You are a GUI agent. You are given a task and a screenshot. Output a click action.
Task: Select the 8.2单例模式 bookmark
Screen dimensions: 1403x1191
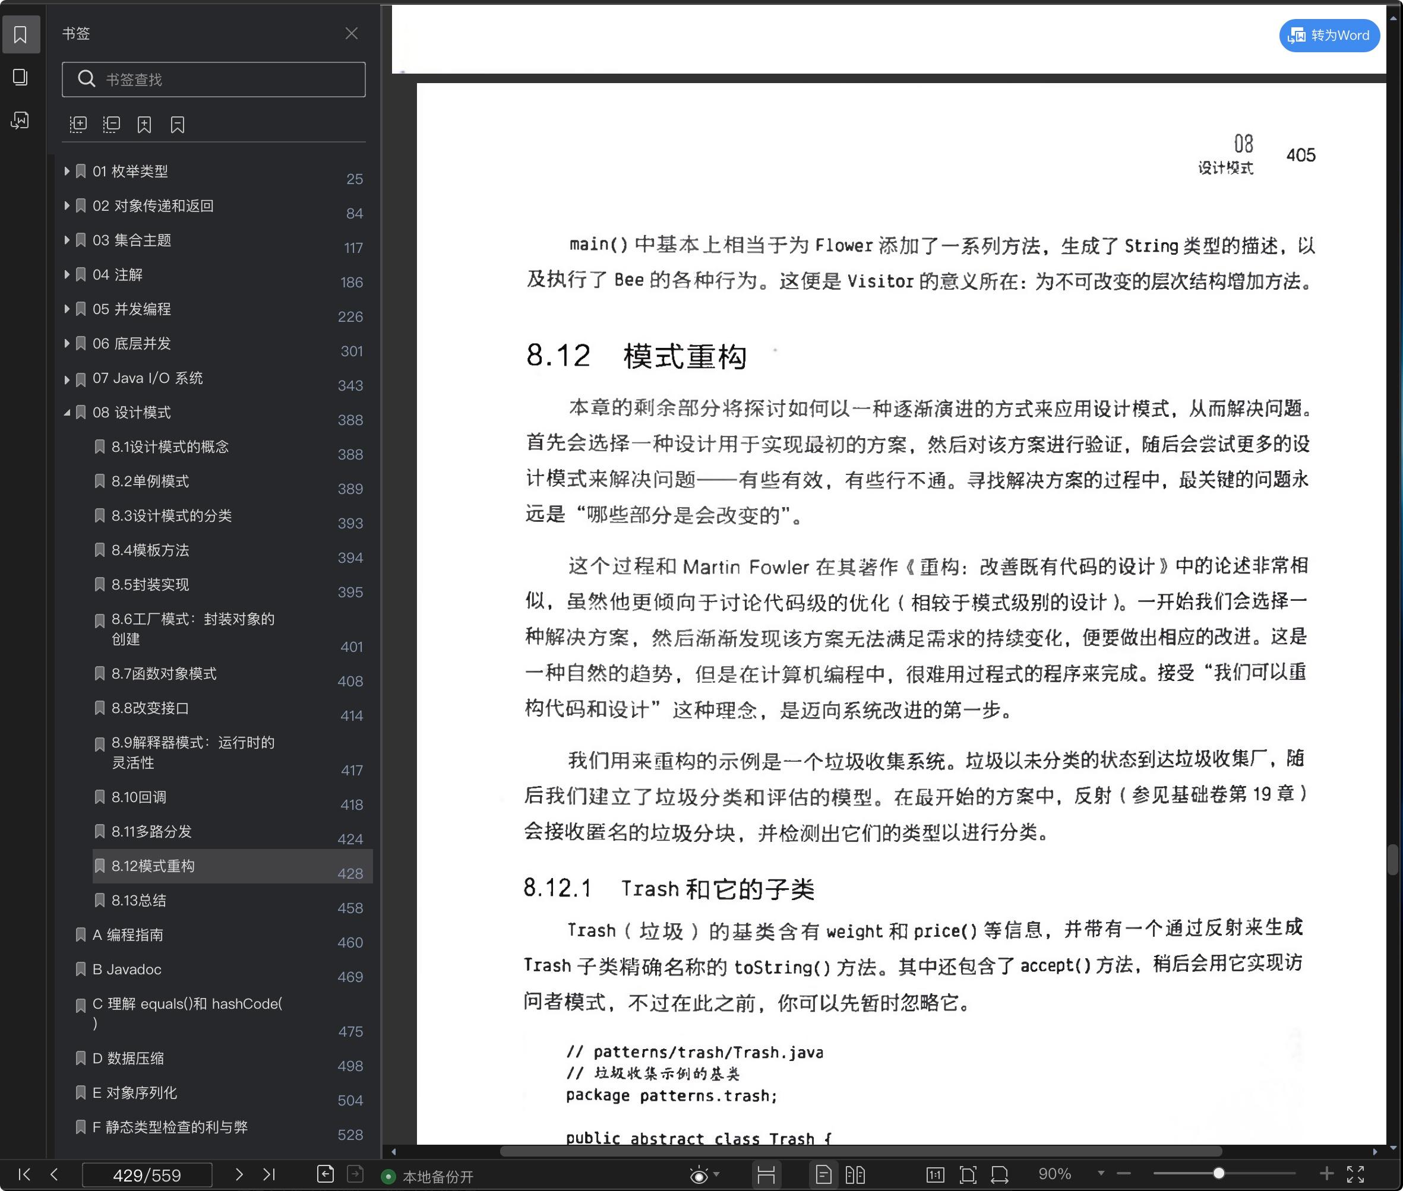[232, 482]
